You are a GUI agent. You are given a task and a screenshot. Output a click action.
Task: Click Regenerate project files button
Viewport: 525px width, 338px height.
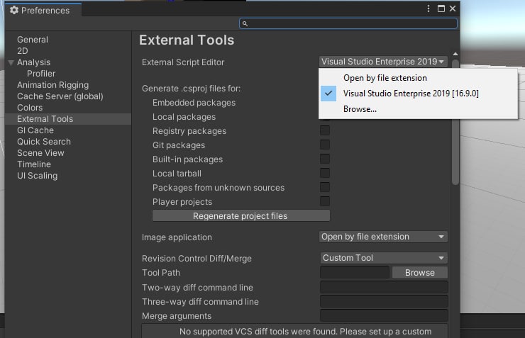[241, 216]
